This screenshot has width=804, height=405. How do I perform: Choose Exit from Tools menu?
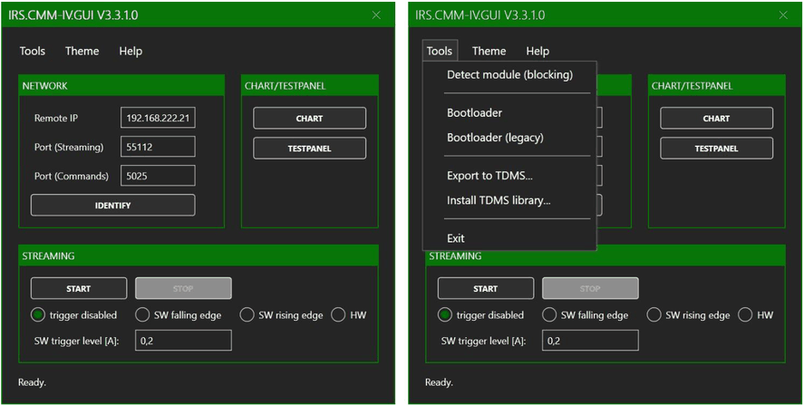tap(509, 238)
